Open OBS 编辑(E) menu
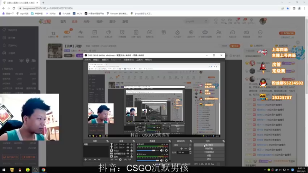This screenshot has height=173, width=308. coord(96,60)
